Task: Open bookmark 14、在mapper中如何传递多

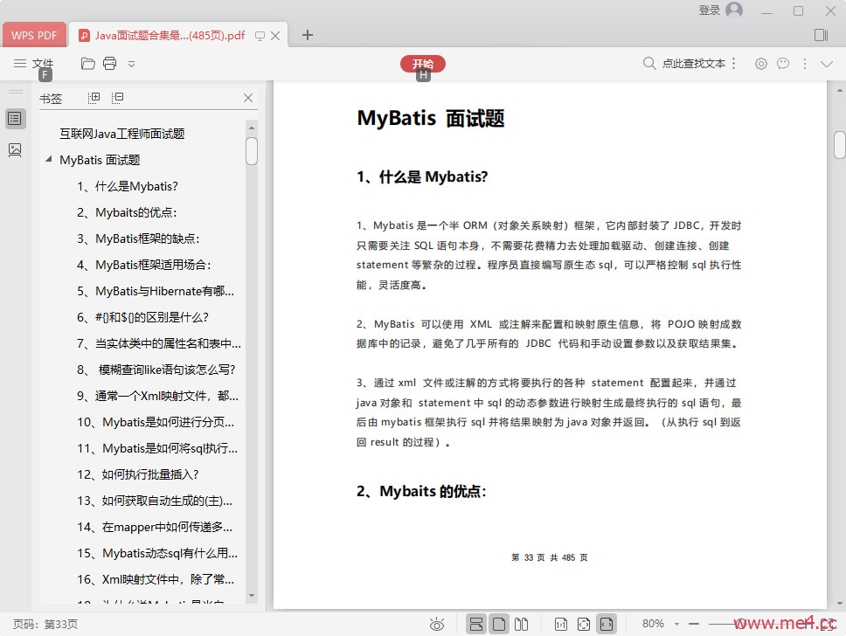Action: (155, 527)
